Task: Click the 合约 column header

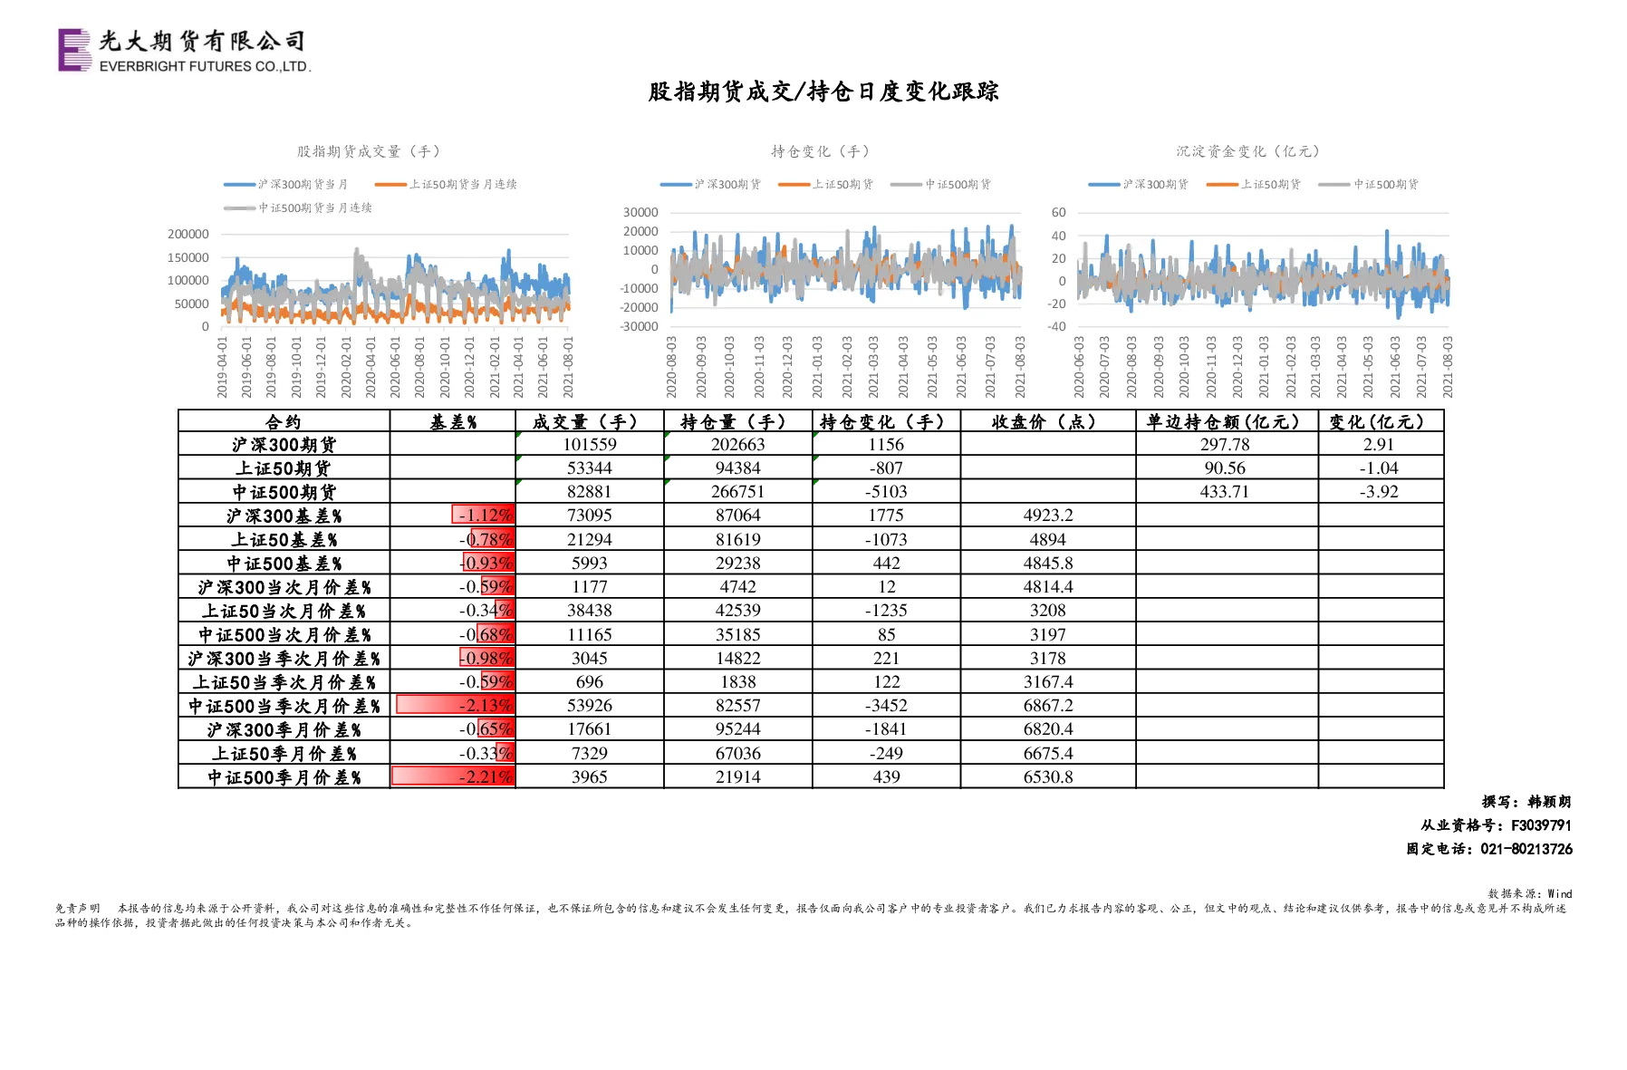Action: click(284, 421)
